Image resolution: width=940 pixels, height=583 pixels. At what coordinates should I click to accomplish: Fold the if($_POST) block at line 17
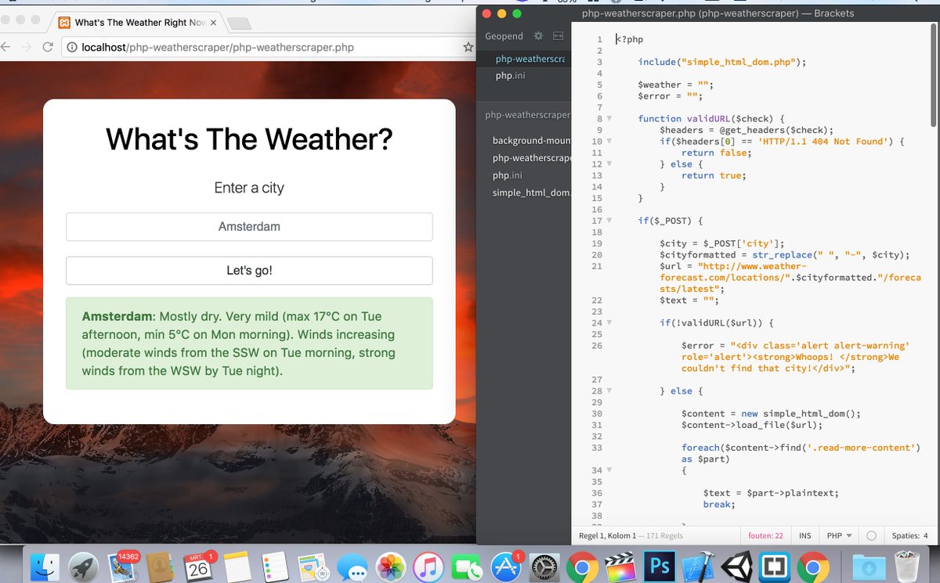click(x=609, y=221)
